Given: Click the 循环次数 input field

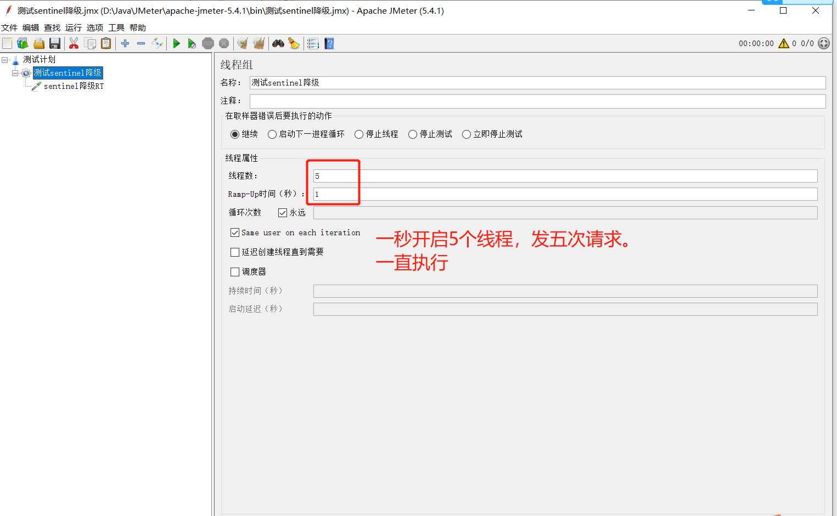Looking at the screenshot, I should [565, 213].
